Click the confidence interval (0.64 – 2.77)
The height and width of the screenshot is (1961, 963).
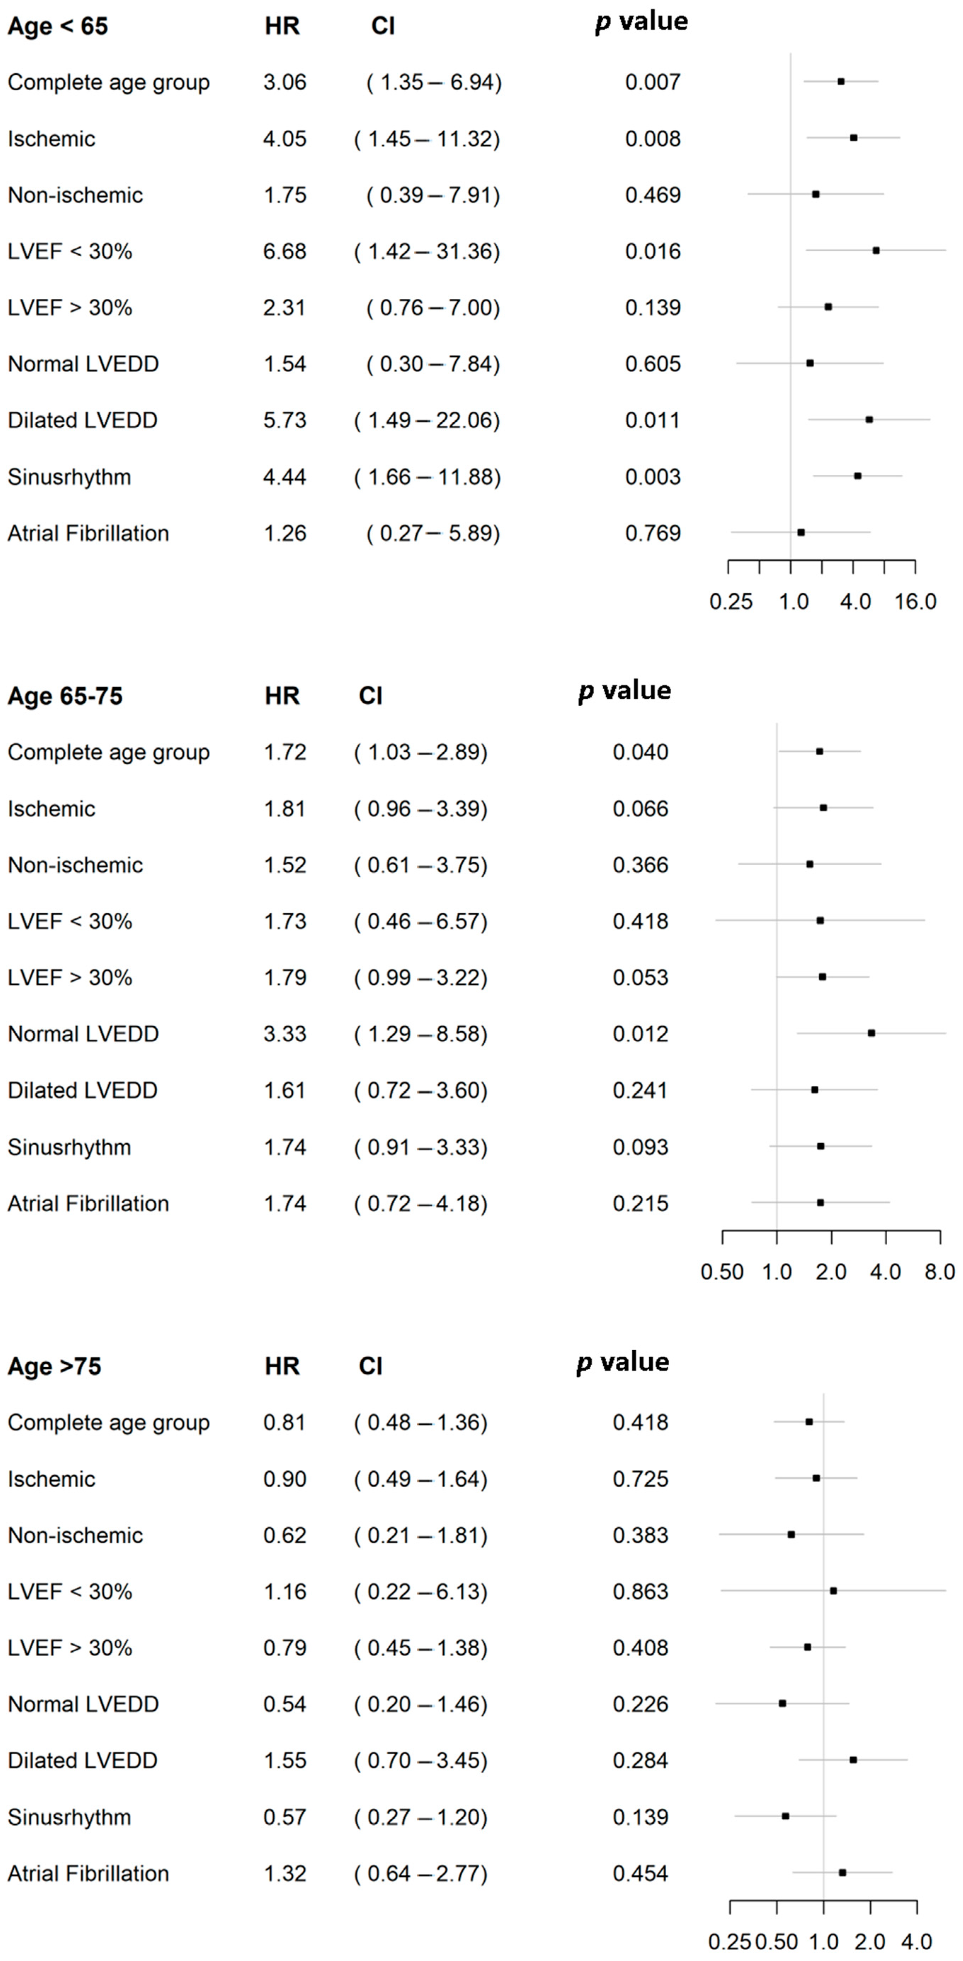click(421, 1874)
